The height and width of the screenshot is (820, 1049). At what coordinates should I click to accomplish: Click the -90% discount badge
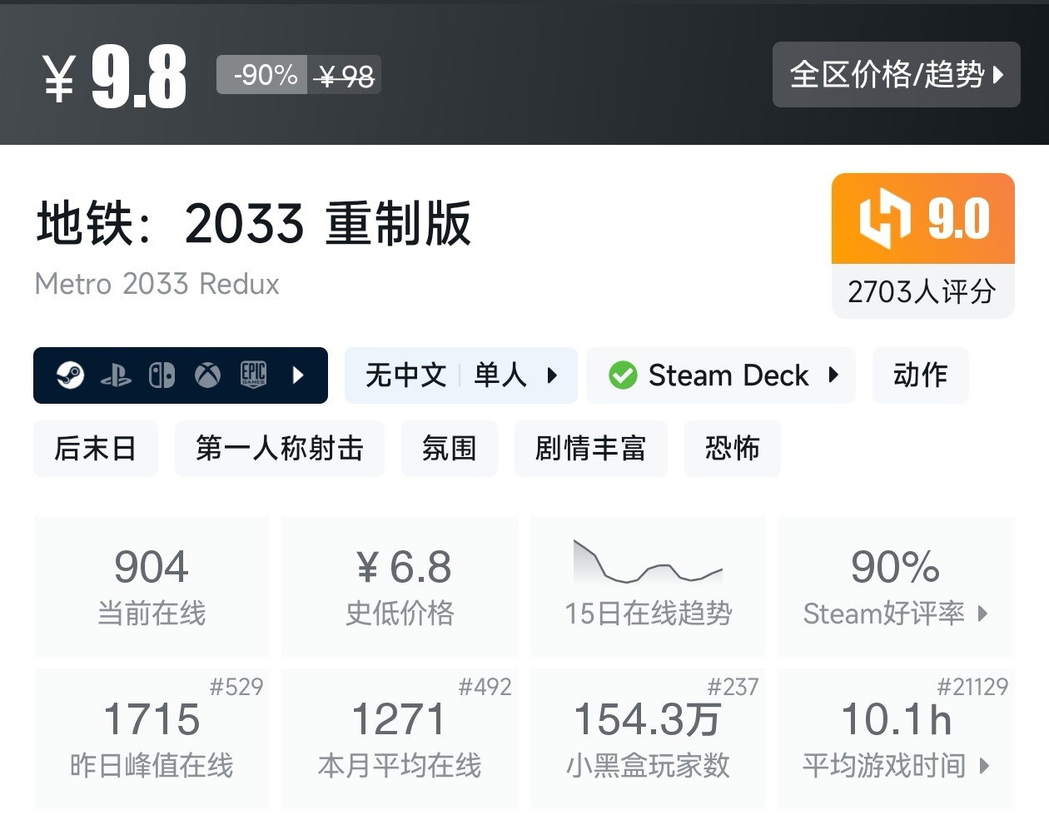tap(261, 75)
